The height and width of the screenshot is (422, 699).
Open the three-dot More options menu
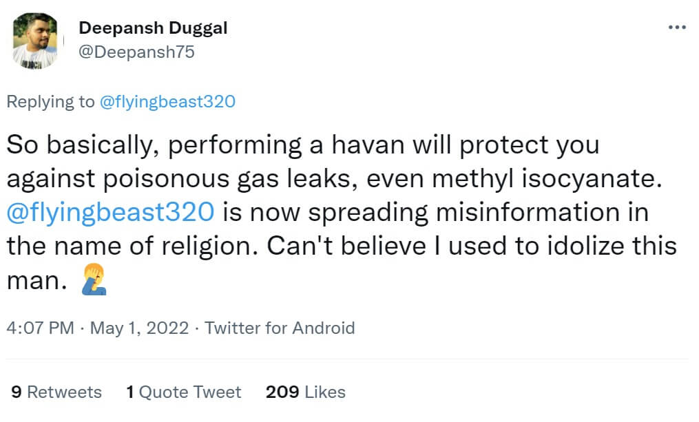click(677, 28)
